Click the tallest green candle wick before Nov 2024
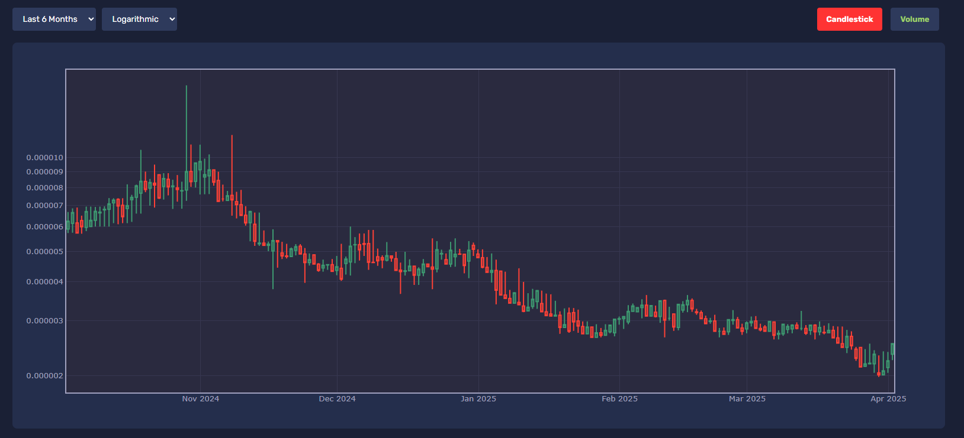The image size is (964, 438). coord(187,142)
